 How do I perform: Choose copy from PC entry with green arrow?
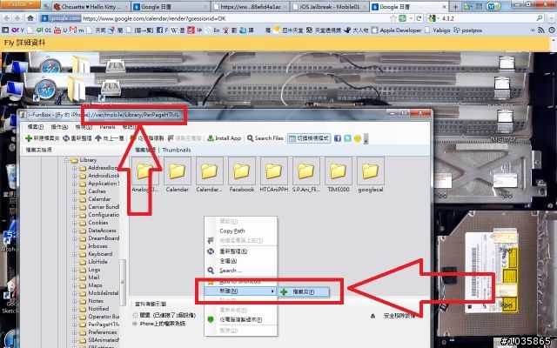[x=240, y=319]
